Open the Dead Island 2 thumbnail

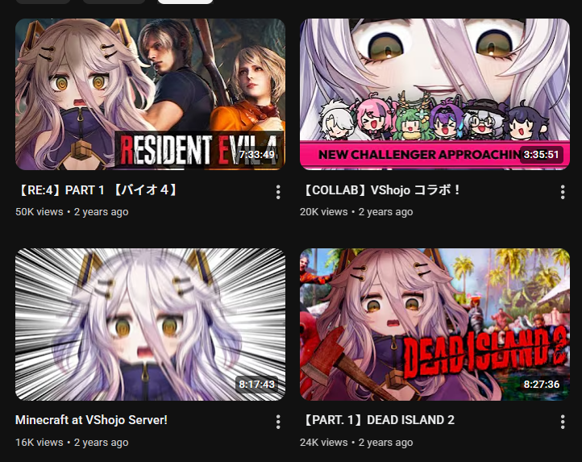point(434,325)
